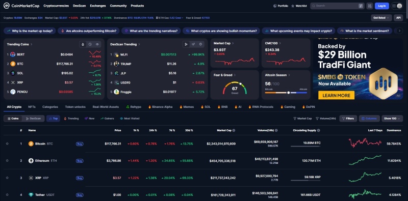Image resolution: width=408 pixels, height=201 pixels.
Task: Select second filter icon in DexScan Trending
Action: pos(193,44)
